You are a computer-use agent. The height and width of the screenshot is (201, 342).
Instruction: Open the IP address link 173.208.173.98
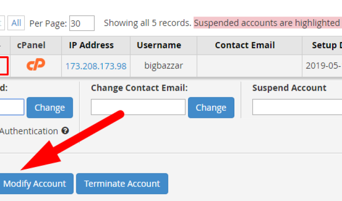tap(96, 66)
